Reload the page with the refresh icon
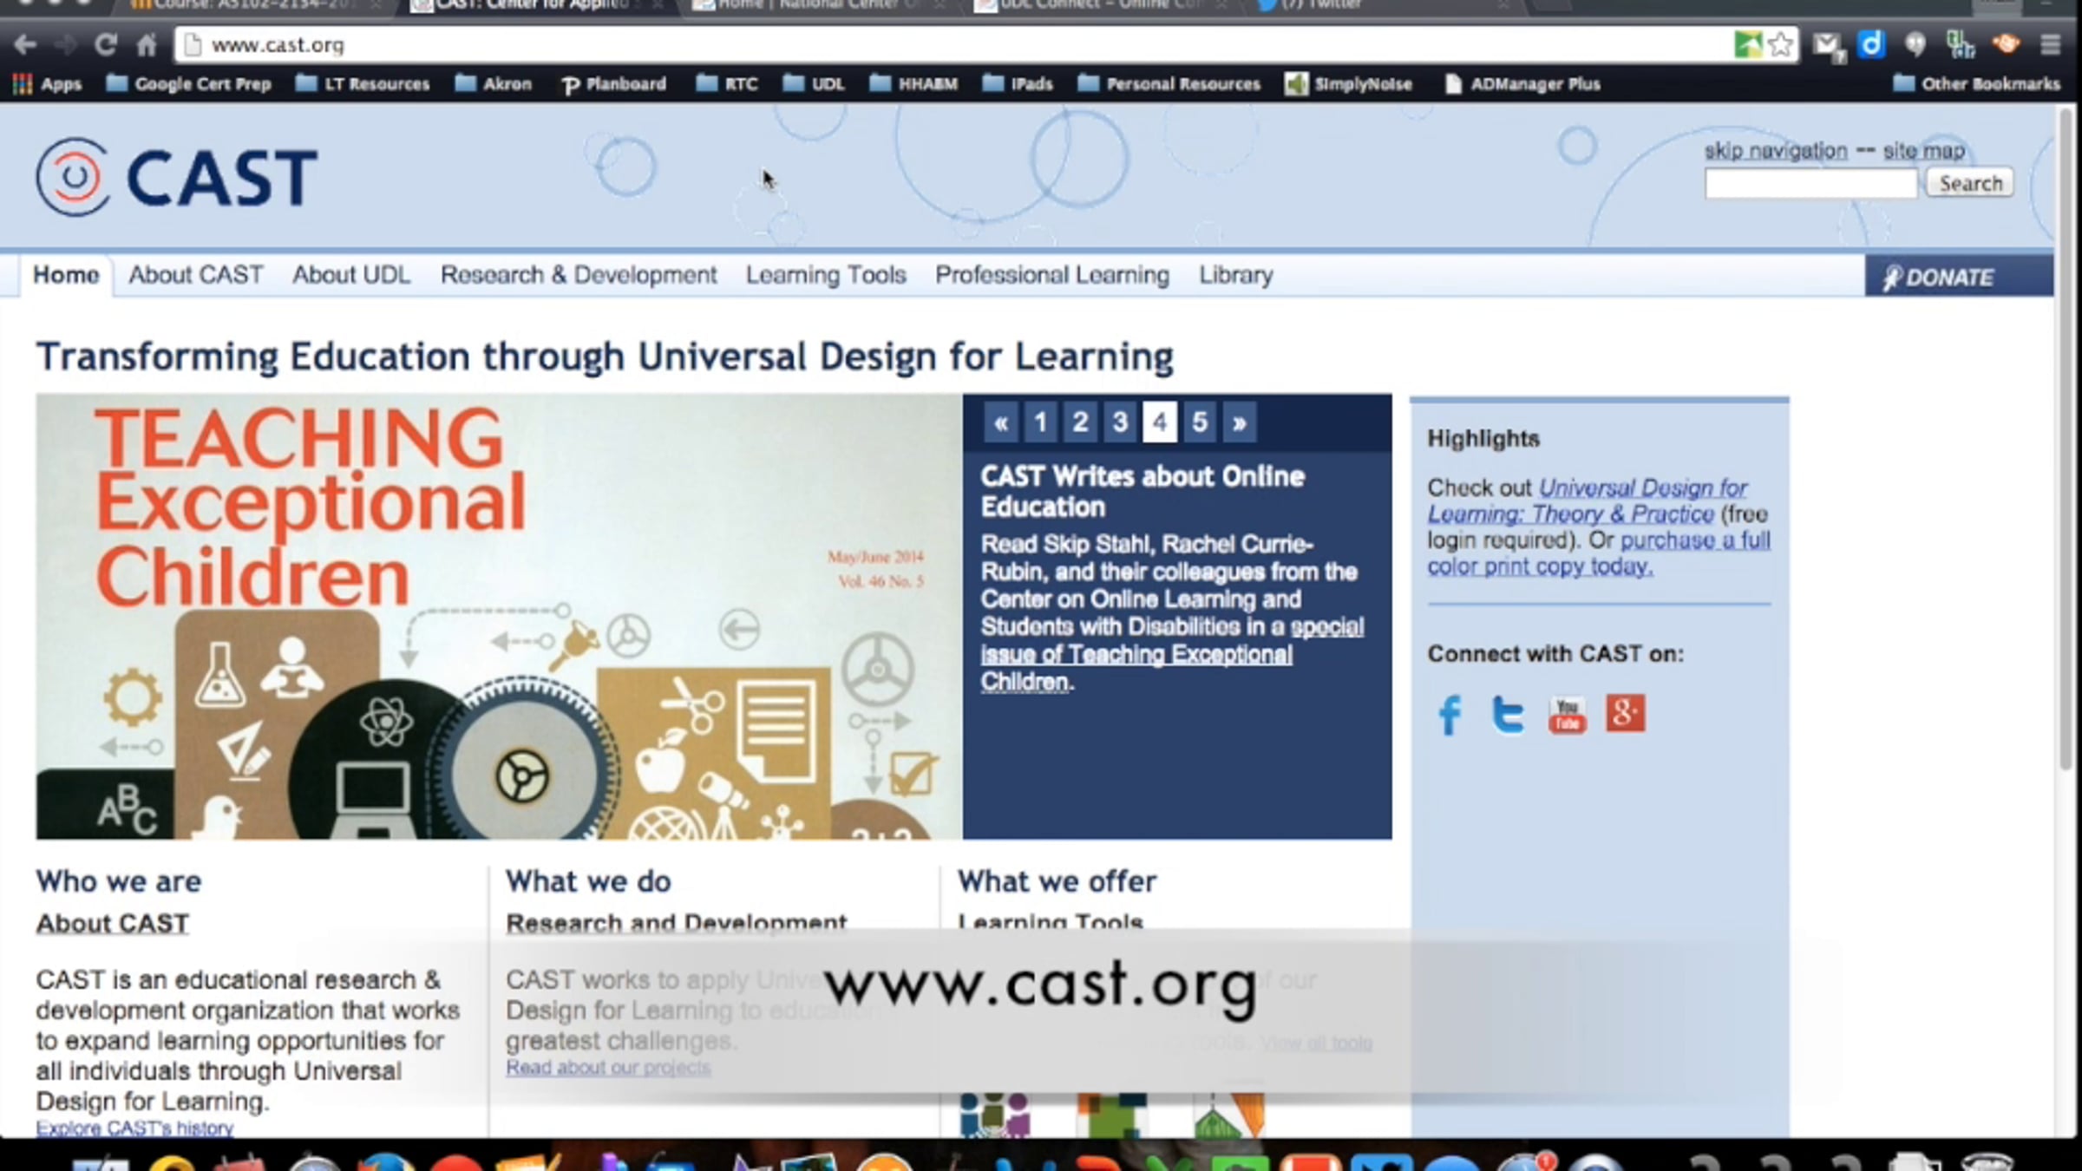2082x1171 pixels. [106, 44]
